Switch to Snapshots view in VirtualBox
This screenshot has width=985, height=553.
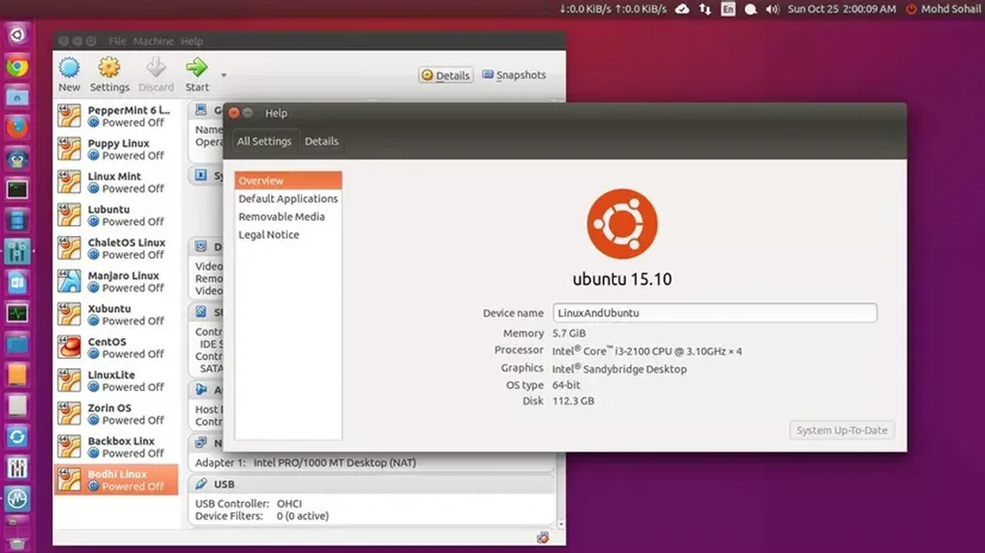pos(514,76)
